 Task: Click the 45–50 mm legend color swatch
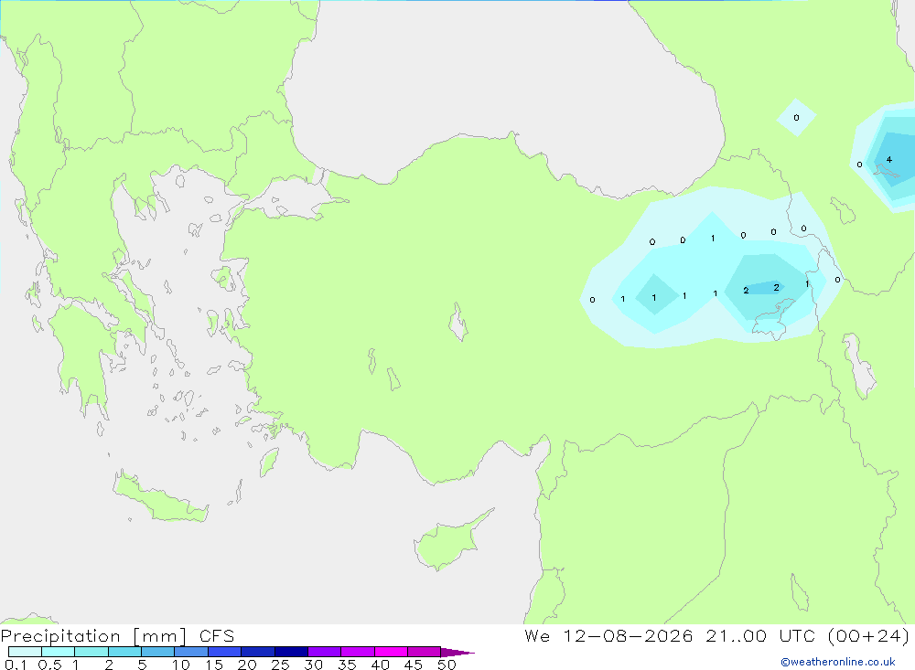click(x=425, y=652)
